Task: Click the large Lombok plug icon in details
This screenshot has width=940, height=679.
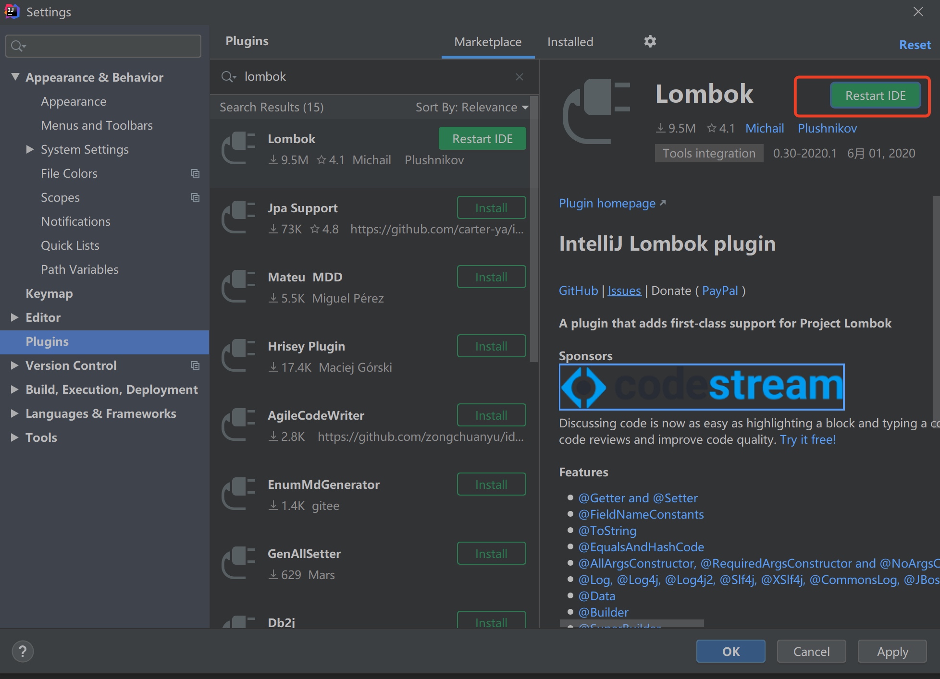Action: [596, 111]
